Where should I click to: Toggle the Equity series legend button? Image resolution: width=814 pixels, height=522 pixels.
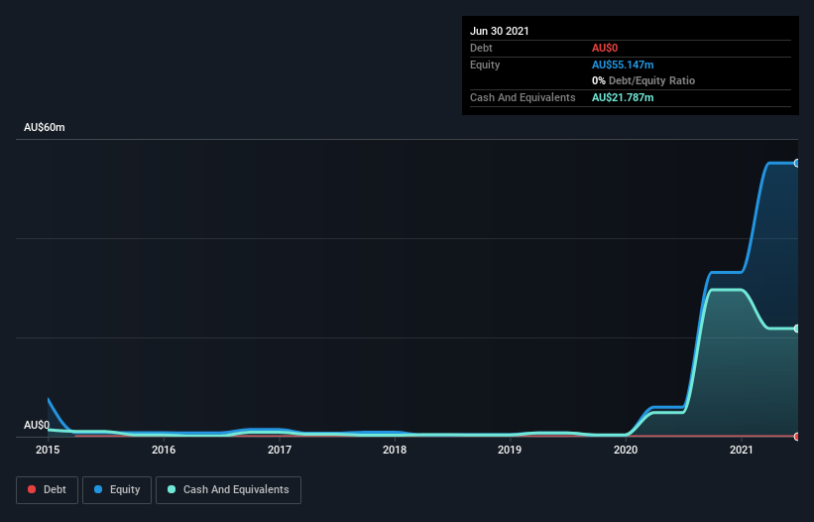pos(117,490)
